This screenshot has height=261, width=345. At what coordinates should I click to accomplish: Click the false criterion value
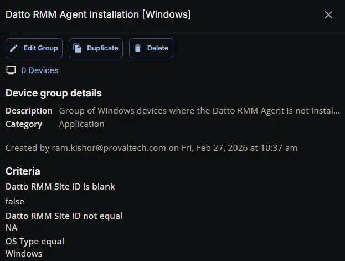[15, 201]
